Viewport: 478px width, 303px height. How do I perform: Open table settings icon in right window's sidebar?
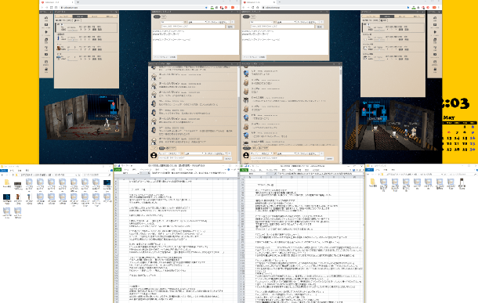click(x=435, y=32)
